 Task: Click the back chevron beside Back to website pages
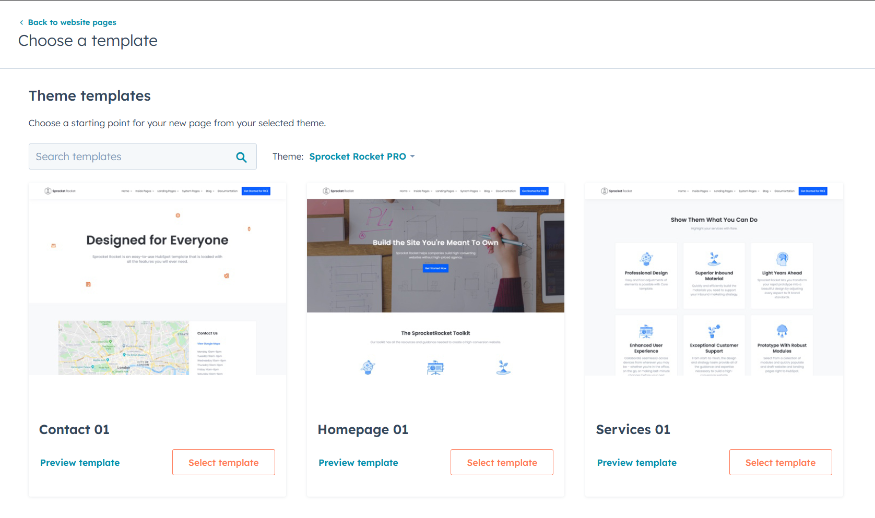(x=21, y=22)
